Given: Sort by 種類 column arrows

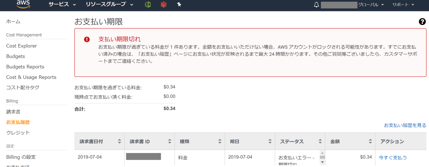Looking at the screenshot, I should (x=220, y=142).
